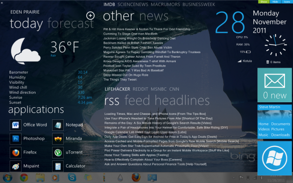Open Music in Steve Martin tile

[x=263, y=135]
